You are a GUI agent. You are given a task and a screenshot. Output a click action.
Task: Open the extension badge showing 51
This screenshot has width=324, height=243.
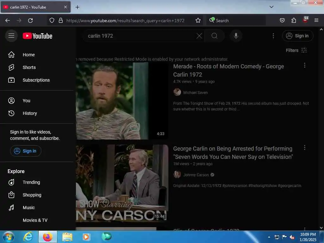click(x=305, y=19)
